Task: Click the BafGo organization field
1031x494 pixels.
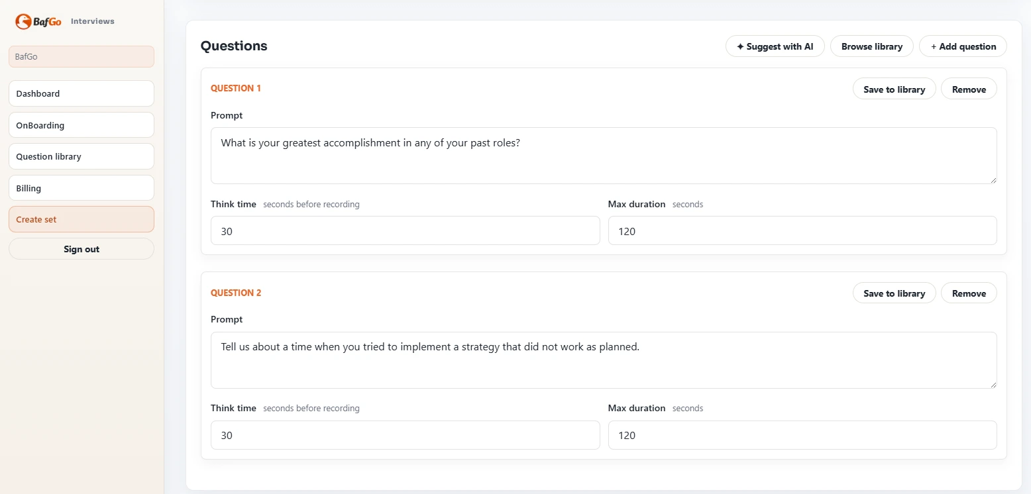Action: [81, 56]
